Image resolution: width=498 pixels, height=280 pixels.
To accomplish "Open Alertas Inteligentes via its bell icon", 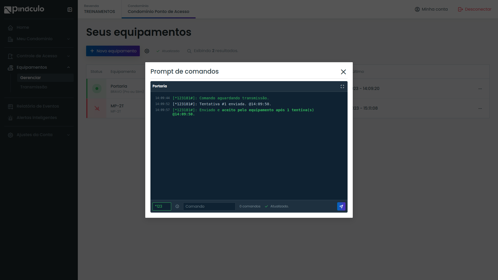I will pyautogui.click(x=10, y=118).
